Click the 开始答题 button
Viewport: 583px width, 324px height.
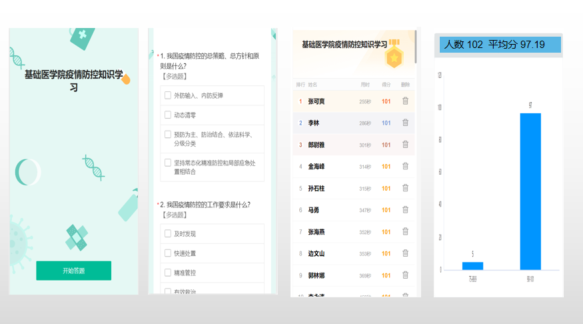[x=73, y=271]
